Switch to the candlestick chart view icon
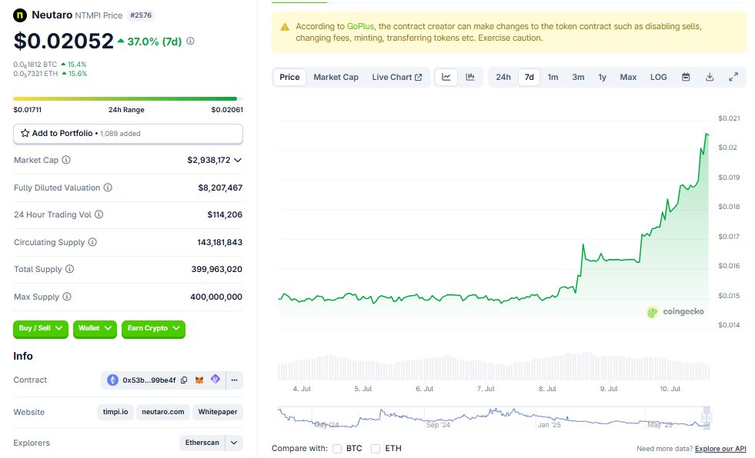 (470, 77)
